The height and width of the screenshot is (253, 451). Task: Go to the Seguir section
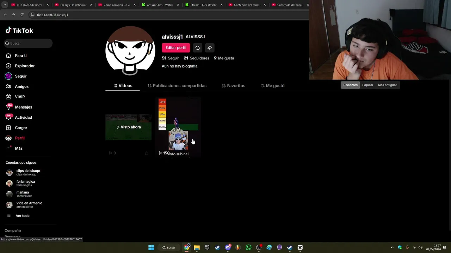click(x=20, y=76)
